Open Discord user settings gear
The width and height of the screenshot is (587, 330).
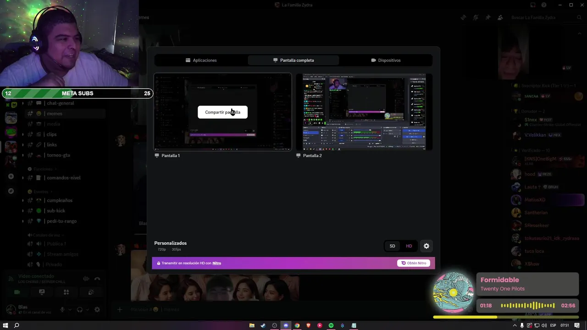click(97, 310)
